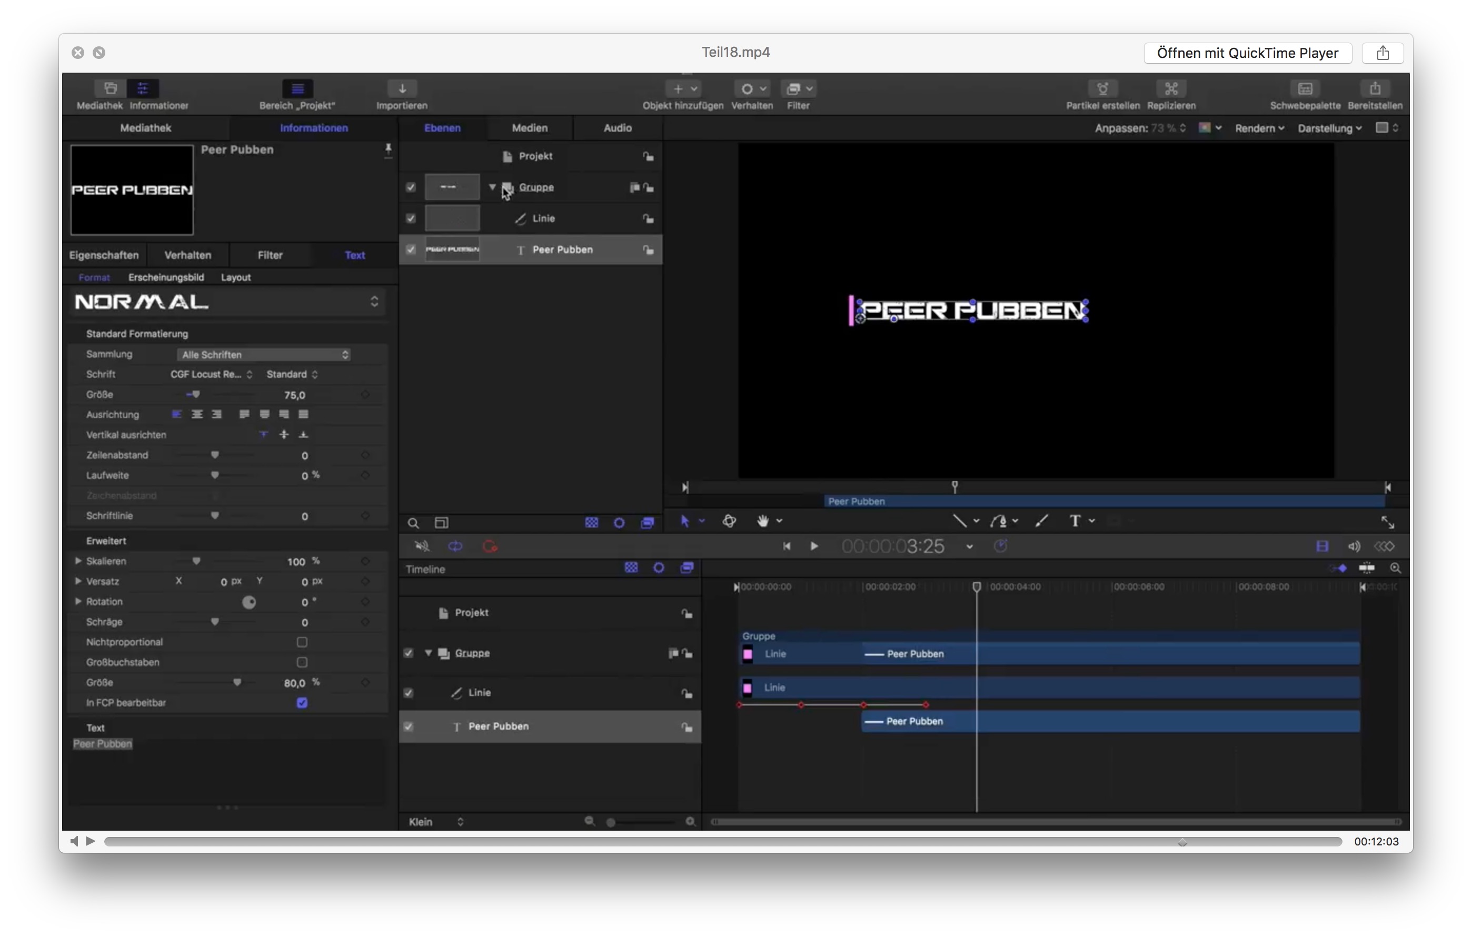The height and width of the screenshot is (937, 1472).
Task: Click the pin icon in Informationen preview
Action: 387,151
